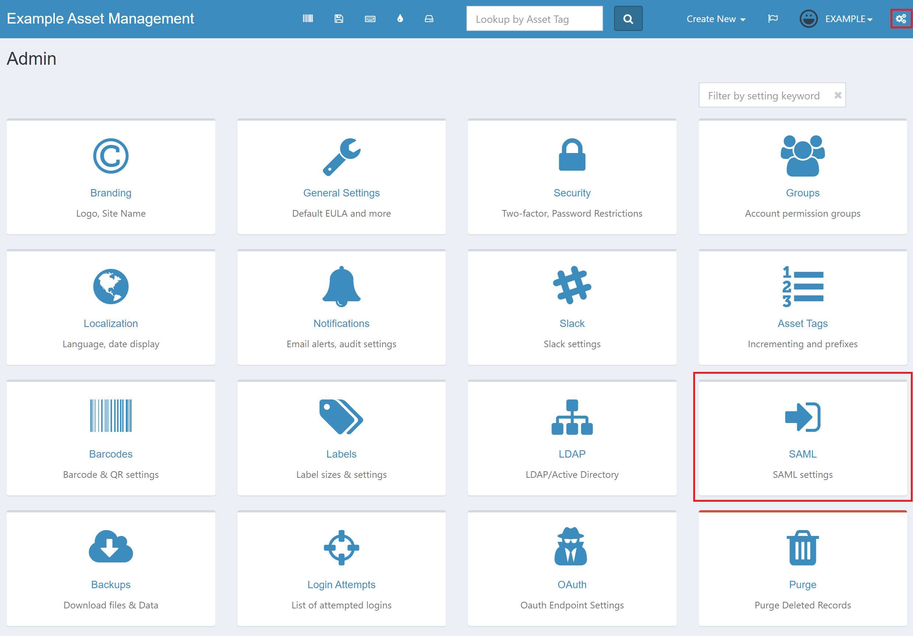The width and height of the screenshot is (913, 636).
Task: Open the Branding settings link
Action: click(110, 193)
